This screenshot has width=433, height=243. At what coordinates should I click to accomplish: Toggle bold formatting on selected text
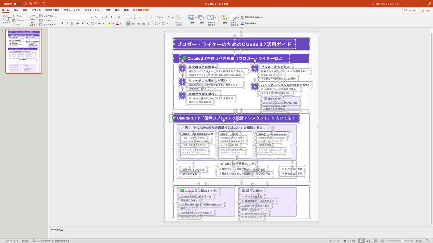62,23
